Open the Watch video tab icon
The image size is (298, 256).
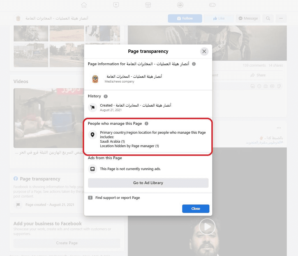[116, 5]
